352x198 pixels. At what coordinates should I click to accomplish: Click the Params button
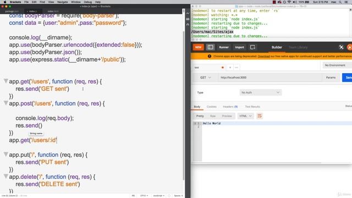click(331, 78)
